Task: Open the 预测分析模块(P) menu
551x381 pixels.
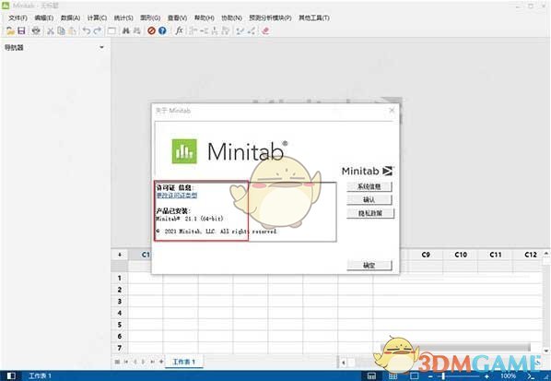Action: [x=270, y=18]
